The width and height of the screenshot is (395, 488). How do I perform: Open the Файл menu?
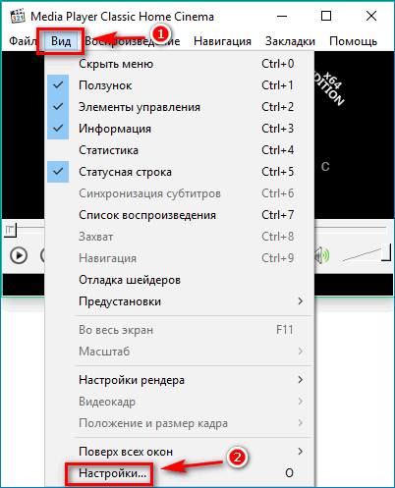pos(23,41)
